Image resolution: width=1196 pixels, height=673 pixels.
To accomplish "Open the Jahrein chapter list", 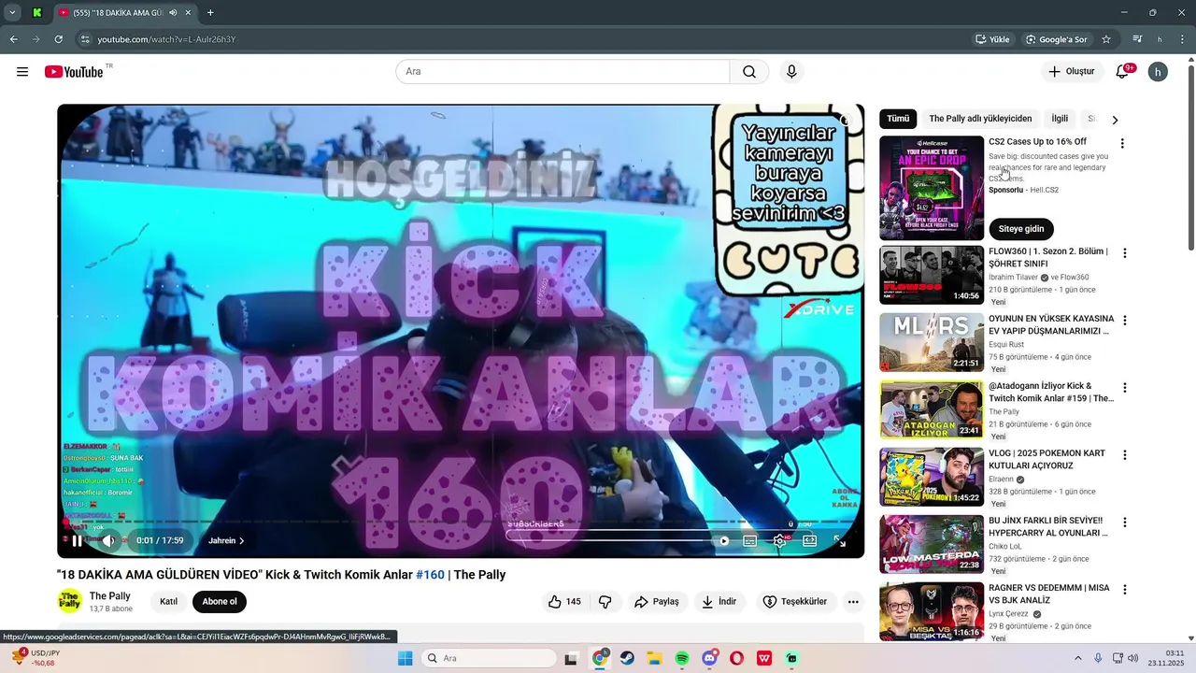I will [226, 541].
